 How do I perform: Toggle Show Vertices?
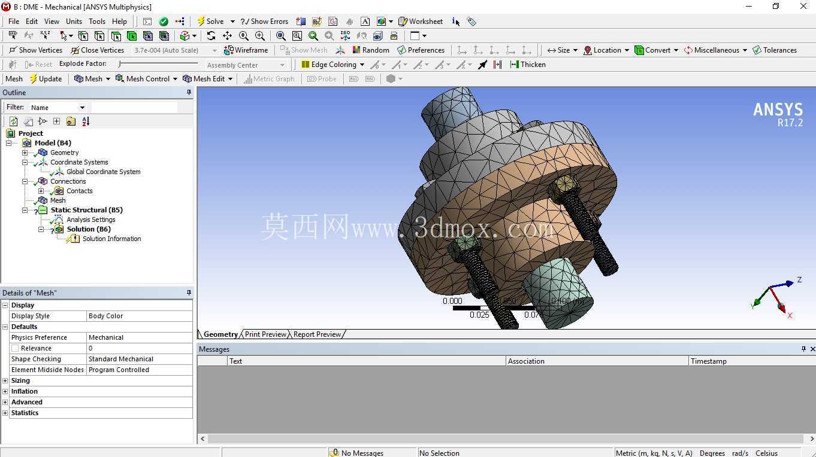35,50
